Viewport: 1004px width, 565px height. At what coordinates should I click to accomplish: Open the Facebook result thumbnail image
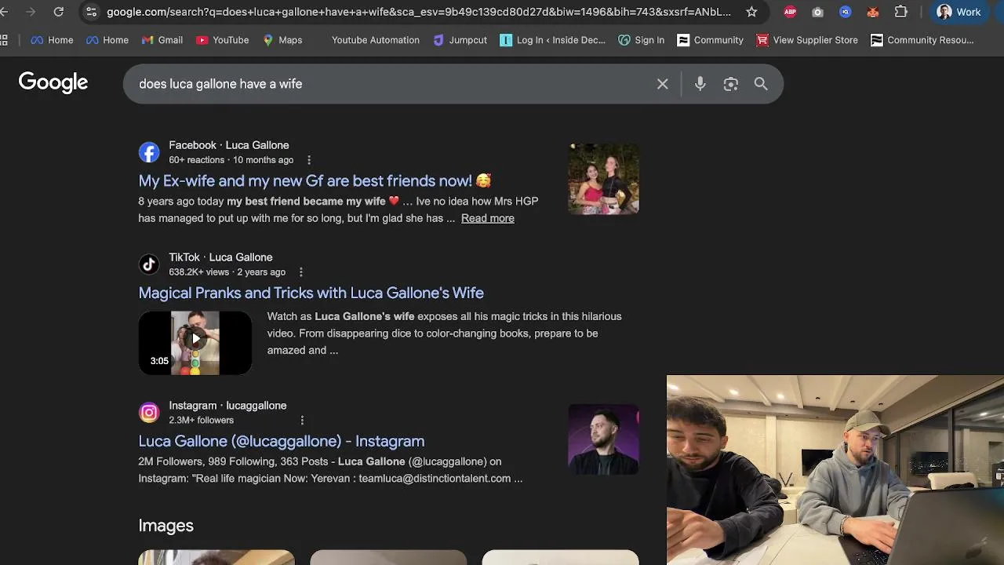[x=603, y=179]
